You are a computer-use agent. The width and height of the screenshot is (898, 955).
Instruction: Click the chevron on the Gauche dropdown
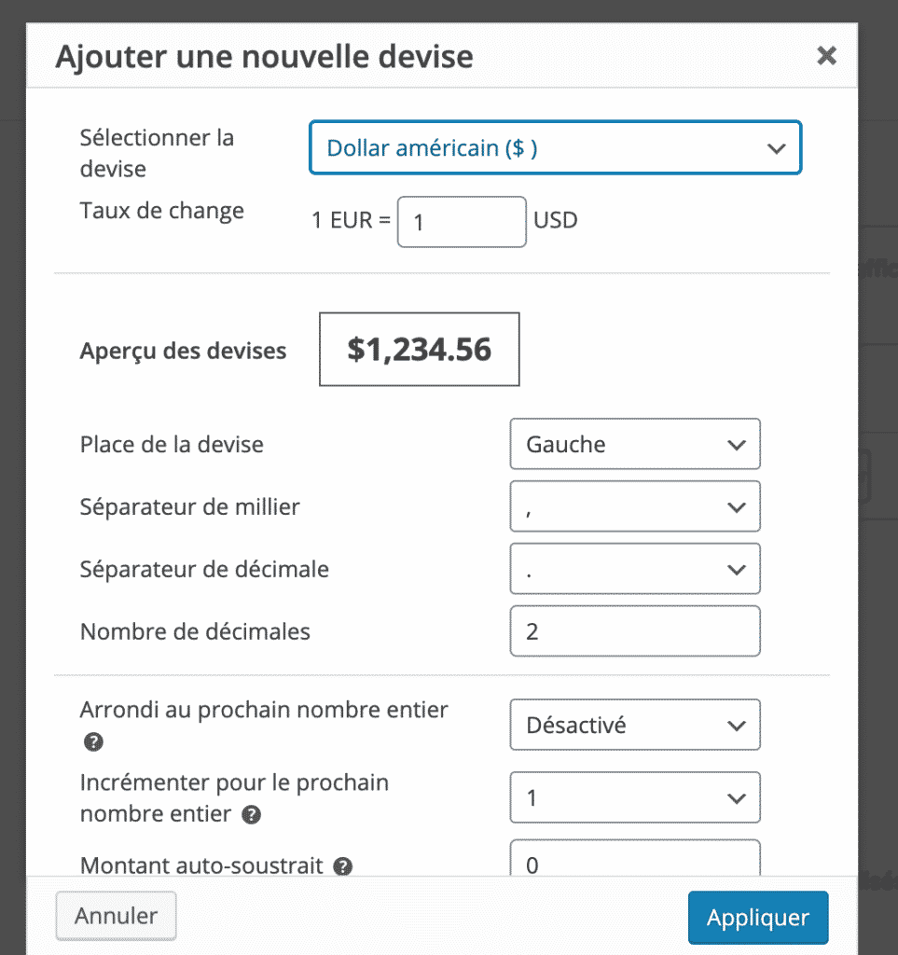(x=736, y=444)
